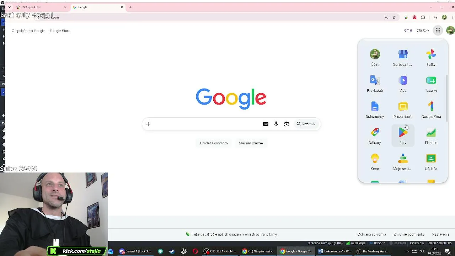Viewport: 455px width, 256px height.
Task: Click Skúsim šťastie button
Action: point(251,143)
